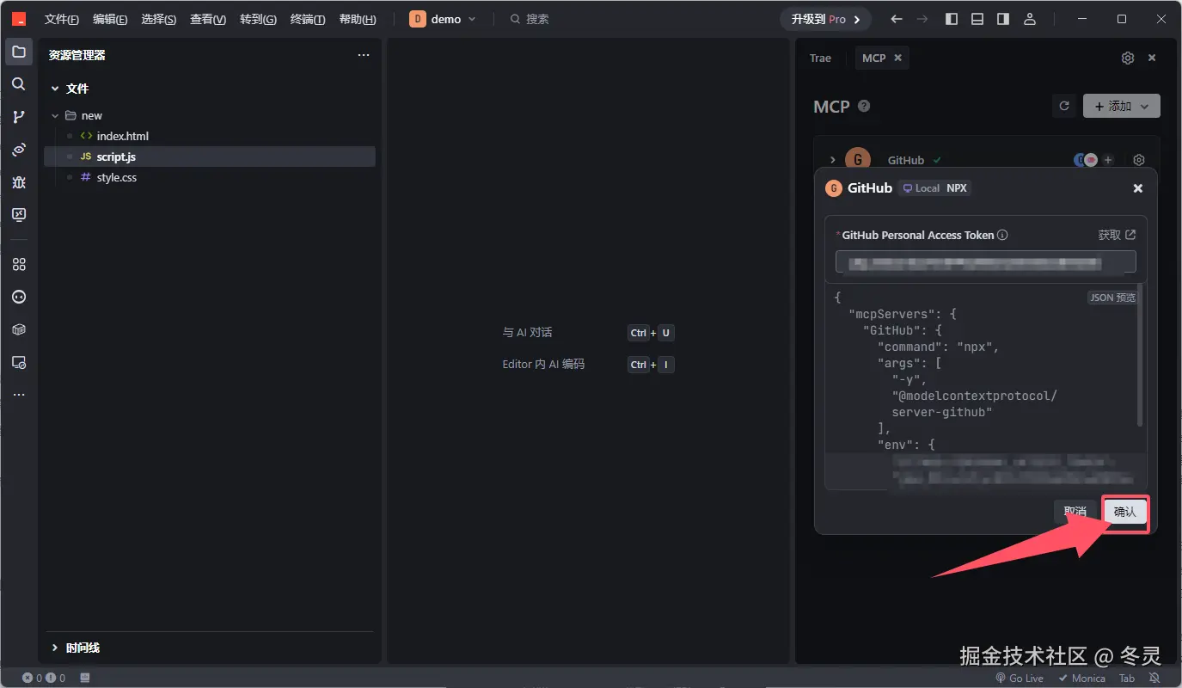Close the MCP tab

click(x=897, y=58)
